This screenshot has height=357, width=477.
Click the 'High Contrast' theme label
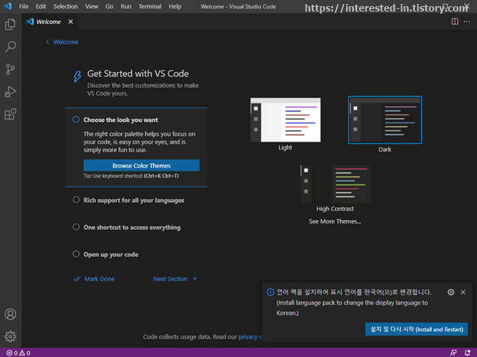point(335,208)
